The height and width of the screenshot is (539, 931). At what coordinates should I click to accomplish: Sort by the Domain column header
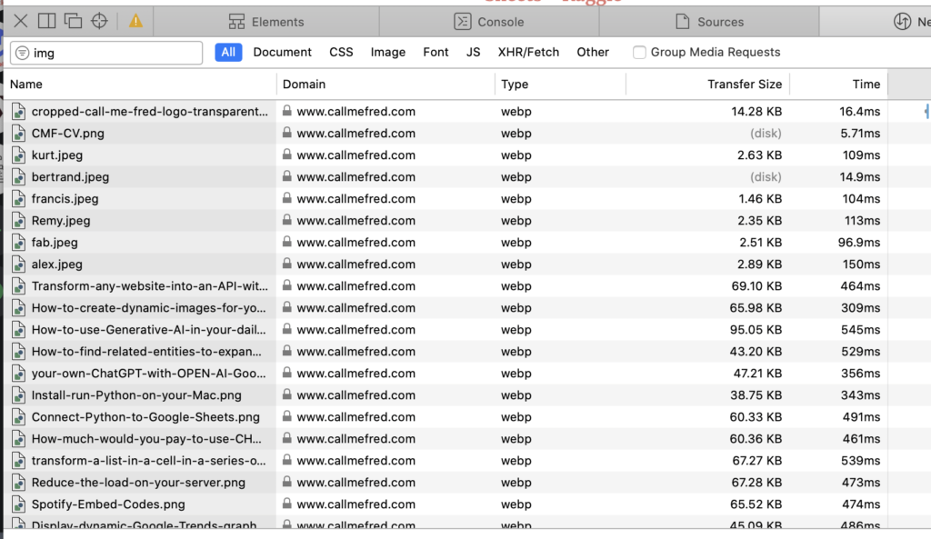click(385, 85)
